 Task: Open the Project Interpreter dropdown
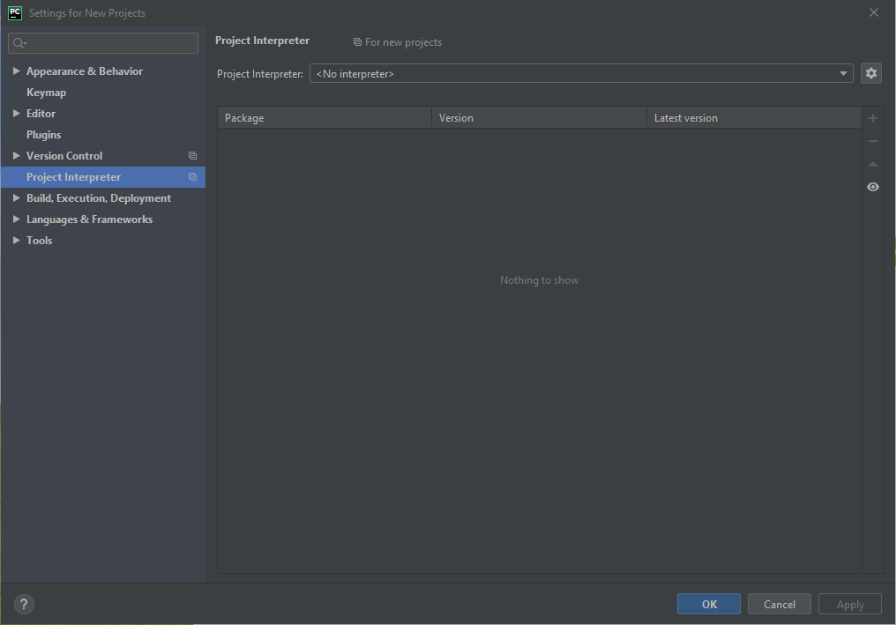[x=580, y=74]
